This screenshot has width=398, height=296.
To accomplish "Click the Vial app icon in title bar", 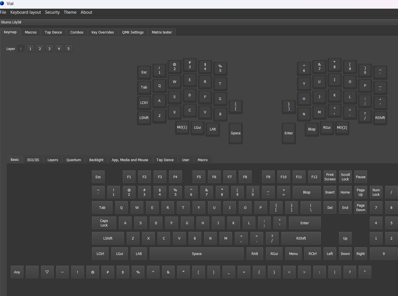I will [x=2, y=4].
